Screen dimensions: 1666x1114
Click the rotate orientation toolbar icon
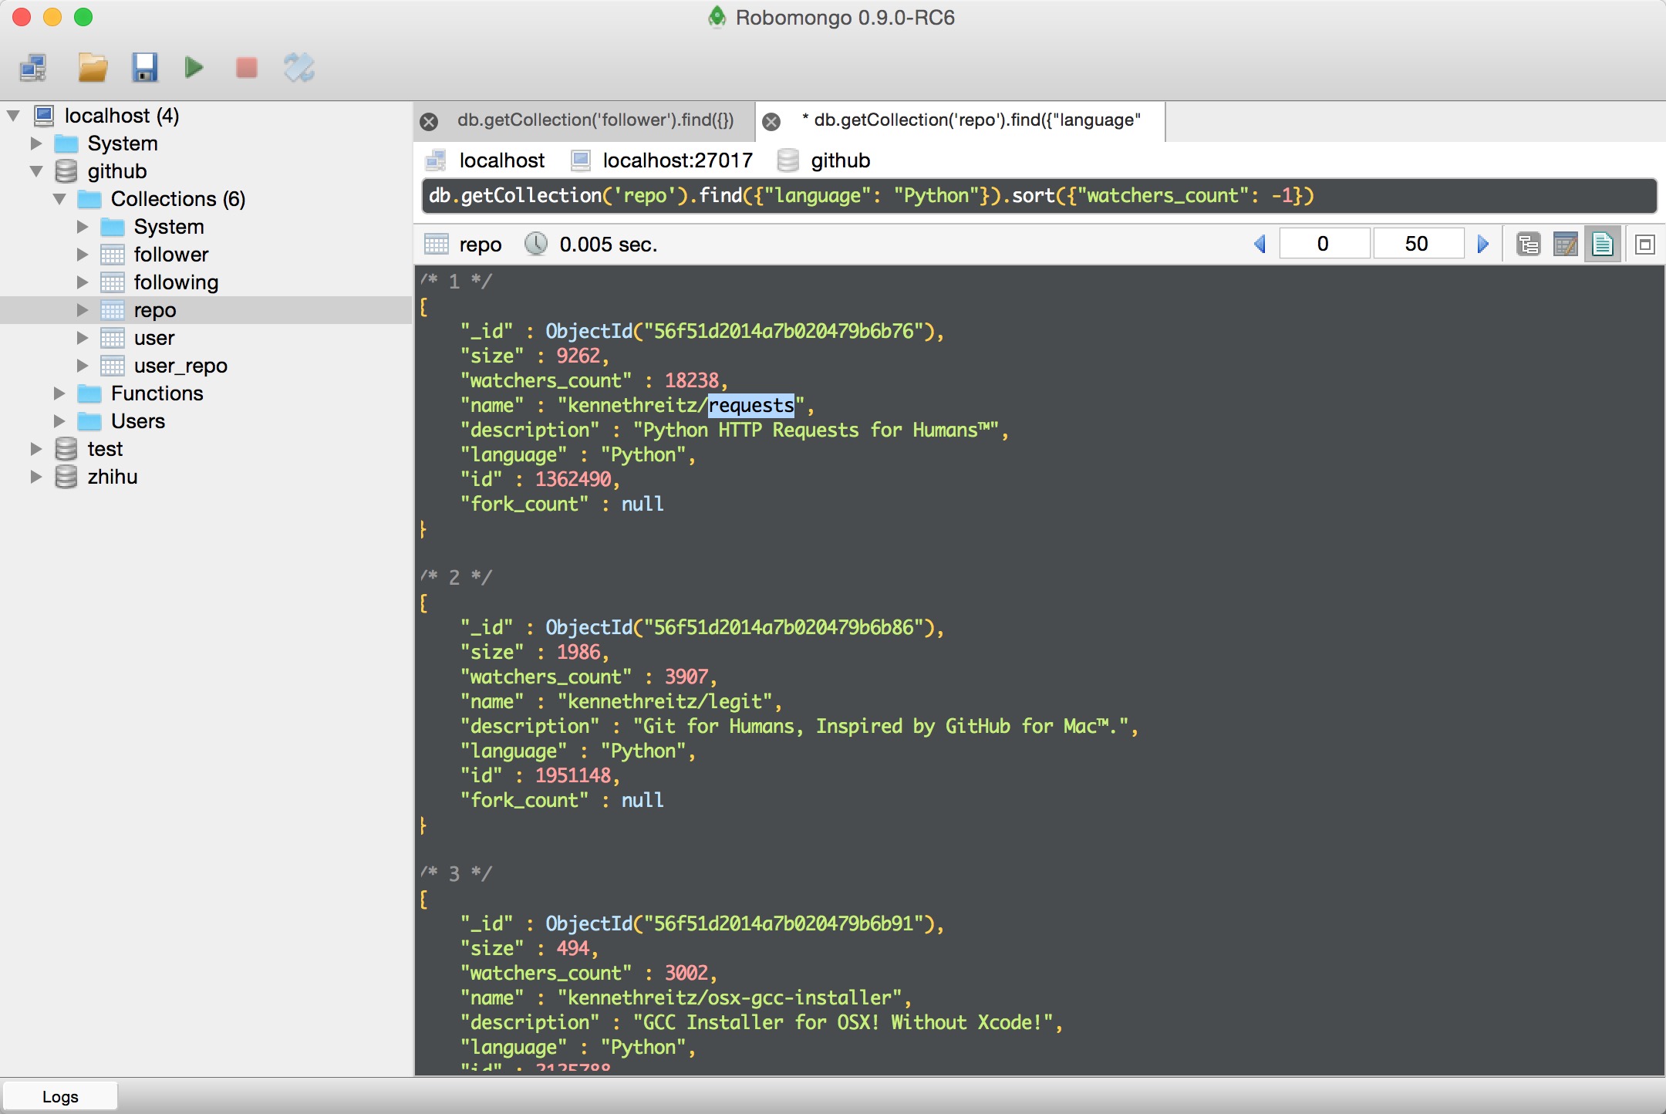[298, 68]
